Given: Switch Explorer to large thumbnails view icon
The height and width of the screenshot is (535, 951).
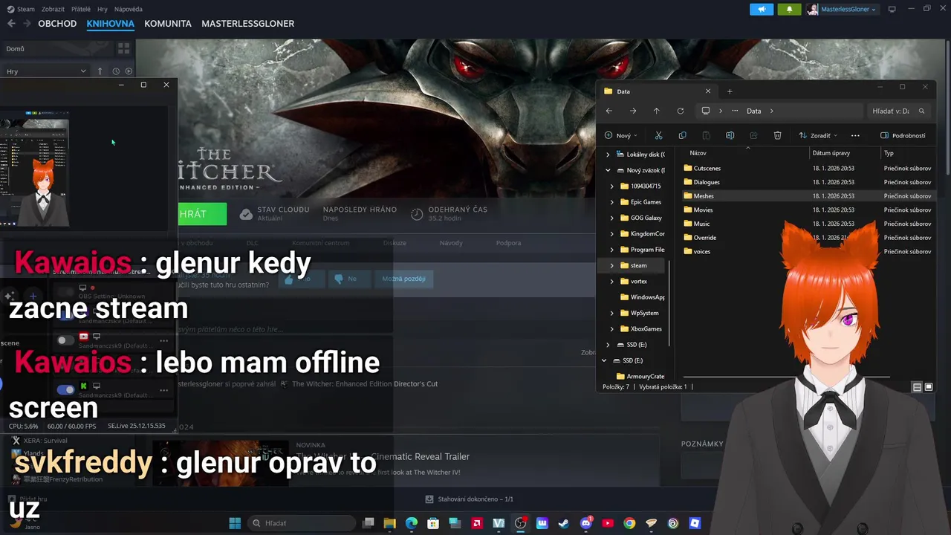Looking at the screenshot, I should [929, 387].
